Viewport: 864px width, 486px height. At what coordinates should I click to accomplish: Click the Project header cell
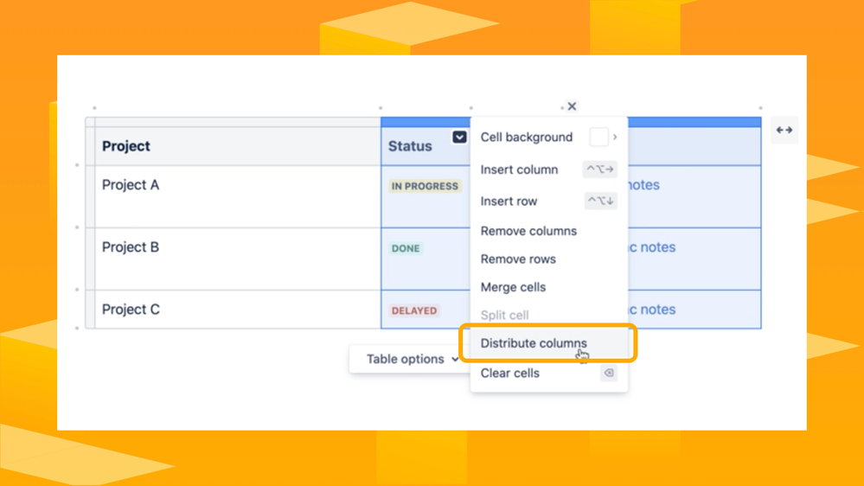[238, 146]
